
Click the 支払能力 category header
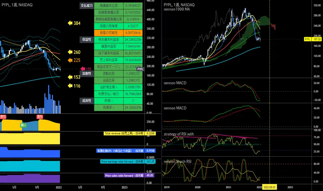(x=87, y=6)
